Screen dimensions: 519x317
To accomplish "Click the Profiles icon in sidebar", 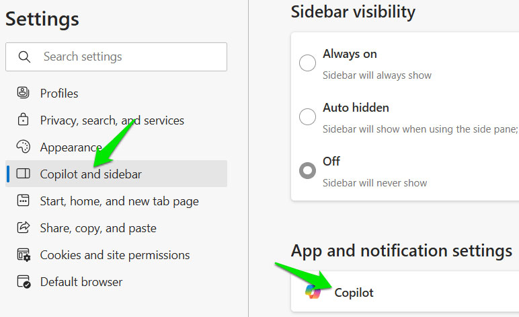I will tap(24, 93).
